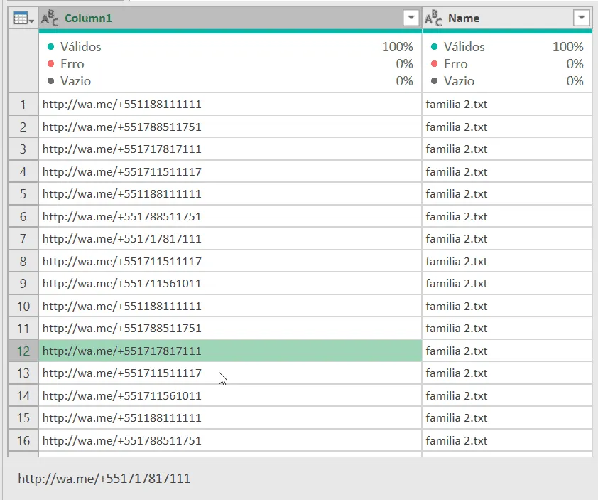Open the table options icon in the header corner

23,18
